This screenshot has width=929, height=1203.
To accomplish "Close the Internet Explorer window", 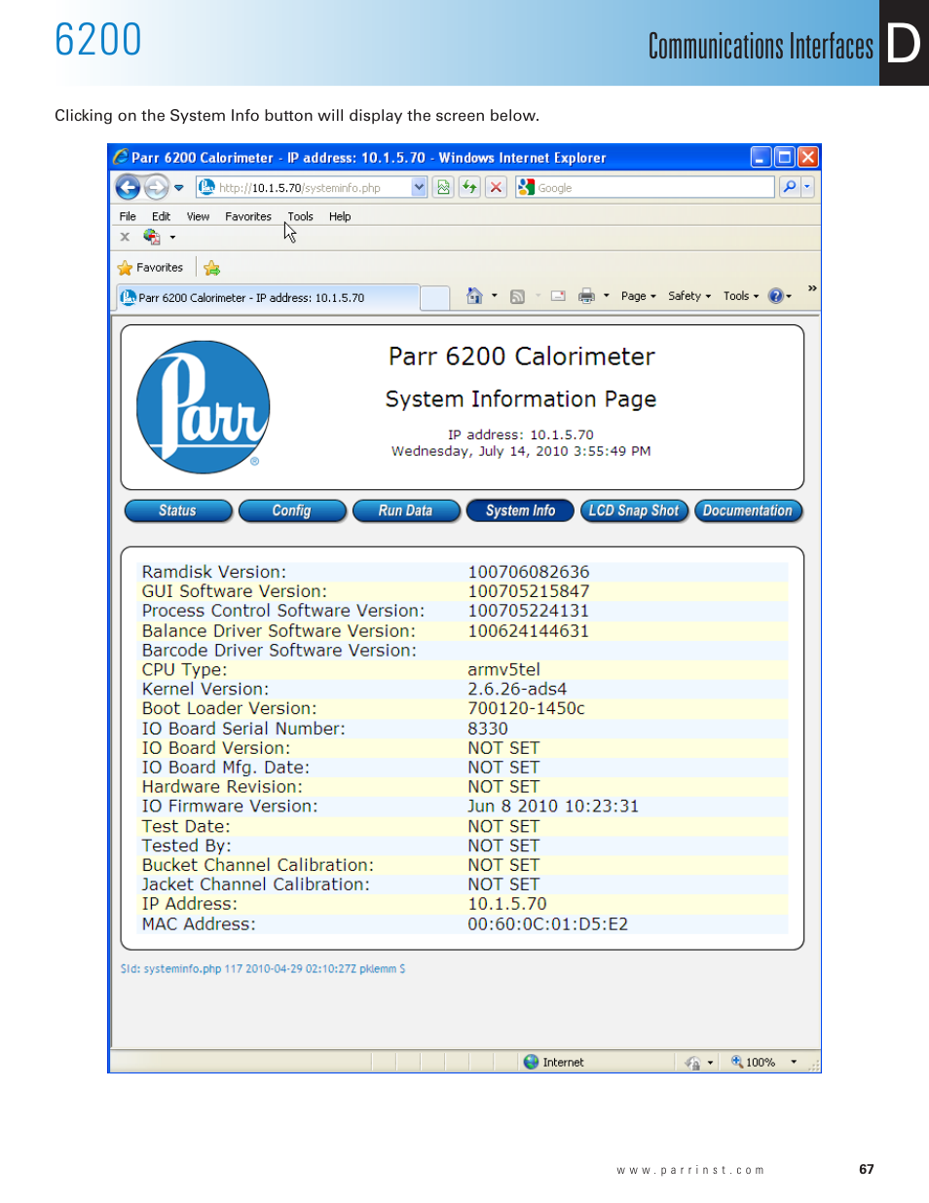I will [808, 157].
